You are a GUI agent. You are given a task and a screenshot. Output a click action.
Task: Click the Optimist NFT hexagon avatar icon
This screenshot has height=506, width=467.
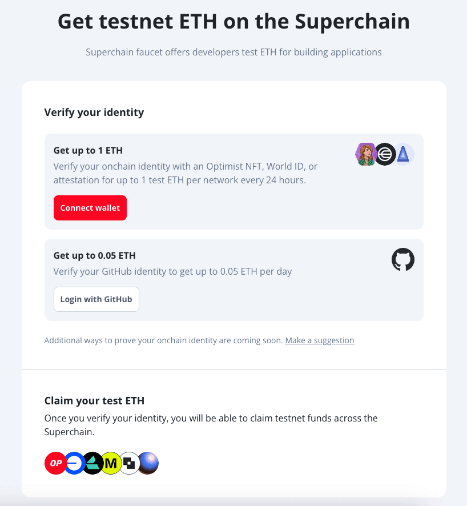click(x=365, y=154)
